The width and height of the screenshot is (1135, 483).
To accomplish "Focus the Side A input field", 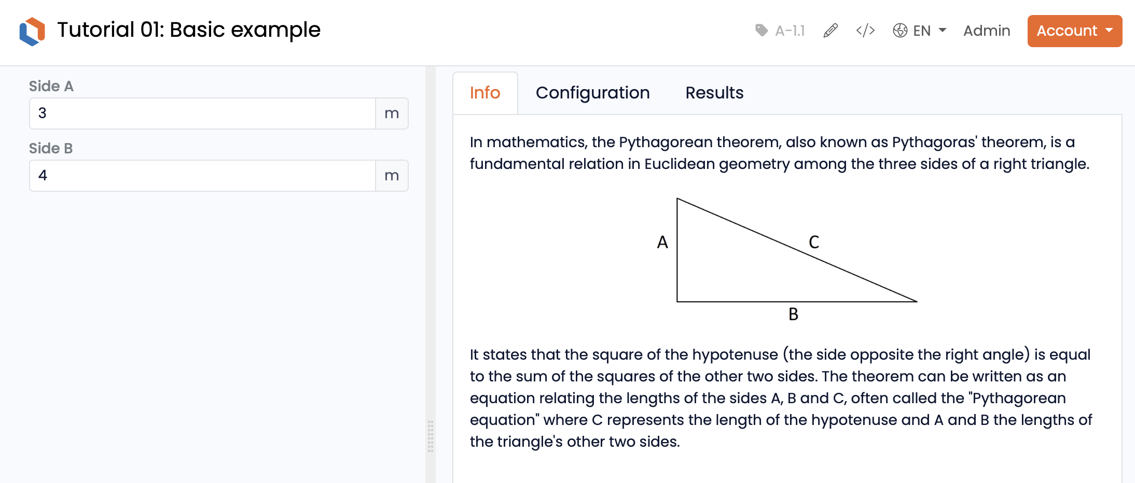I will coord(202,113).
